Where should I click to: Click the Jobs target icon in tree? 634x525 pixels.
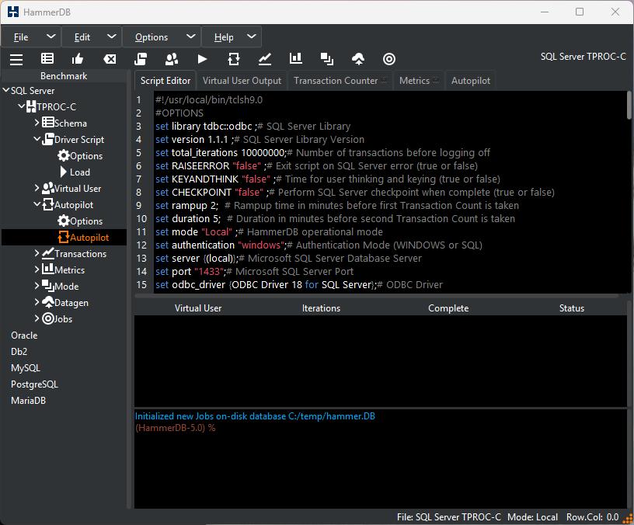[x=48, y=318]
